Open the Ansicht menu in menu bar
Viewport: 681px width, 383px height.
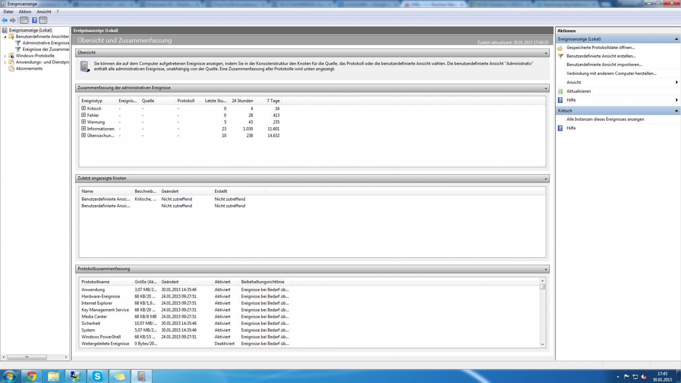(x=44, y=12)
